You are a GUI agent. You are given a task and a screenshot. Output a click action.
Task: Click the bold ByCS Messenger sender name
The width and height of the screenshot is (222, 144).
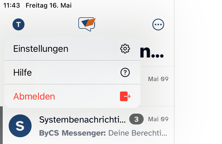[x=72, y=133]
